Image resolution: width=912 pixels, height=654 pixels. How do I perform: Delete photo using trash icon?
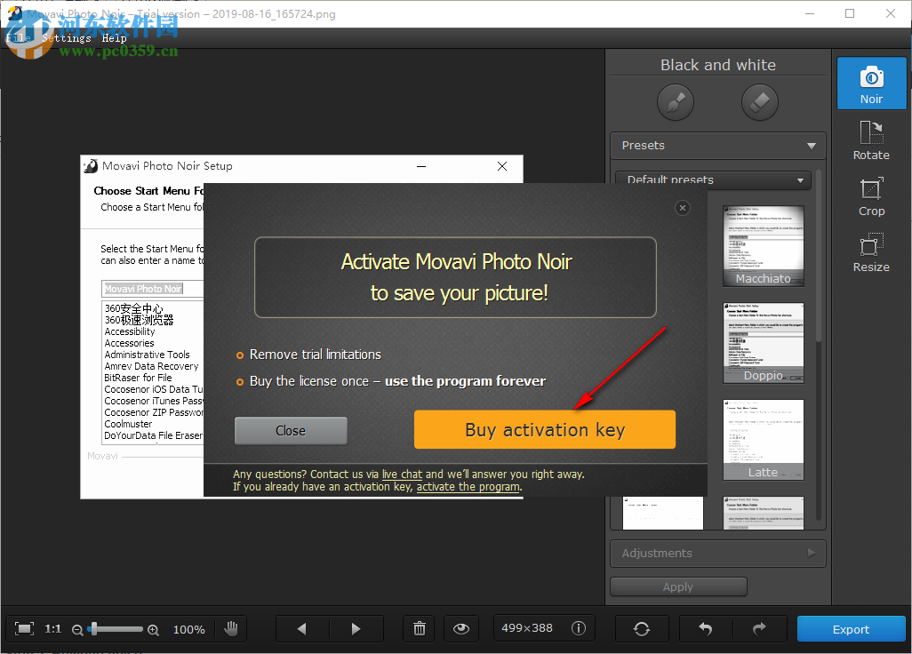[419, 628]
